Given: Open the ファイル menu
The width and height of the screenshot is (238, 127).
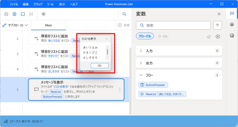Looking at the screenshot, I should (14, 4).
